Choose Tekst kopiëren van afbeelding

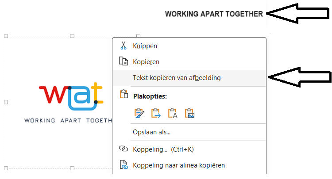coord(177,78)
